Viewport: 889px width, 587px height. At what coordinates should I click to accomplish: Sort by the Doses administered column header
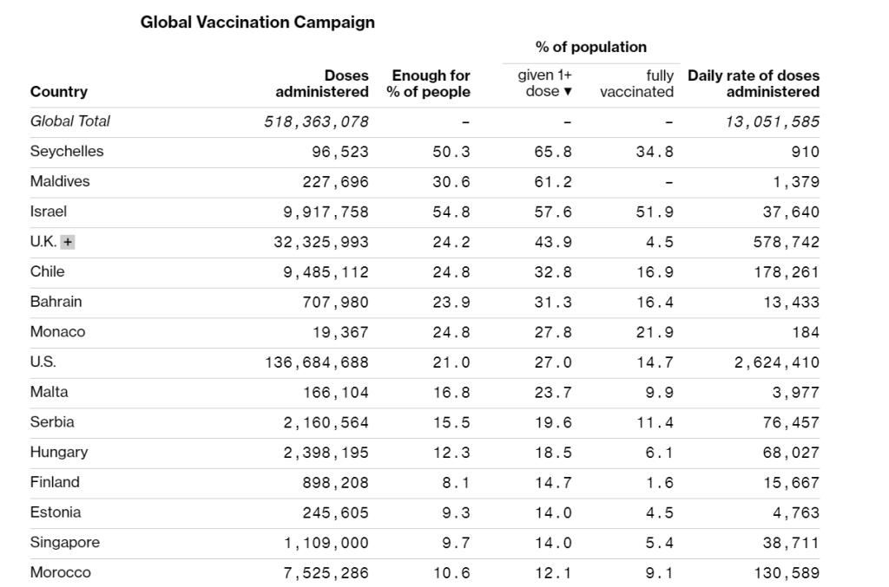click(x=322, y=84)
